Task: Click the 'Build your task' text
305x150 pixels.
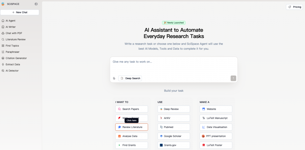Action: tap(174, 91)
